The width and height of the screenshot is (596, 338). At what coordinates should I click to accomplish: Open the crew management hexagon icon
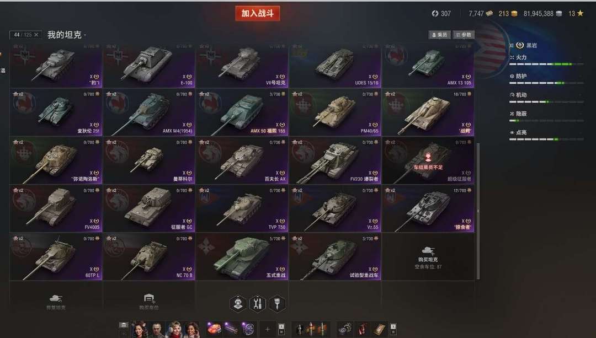(x=238, y=303)
